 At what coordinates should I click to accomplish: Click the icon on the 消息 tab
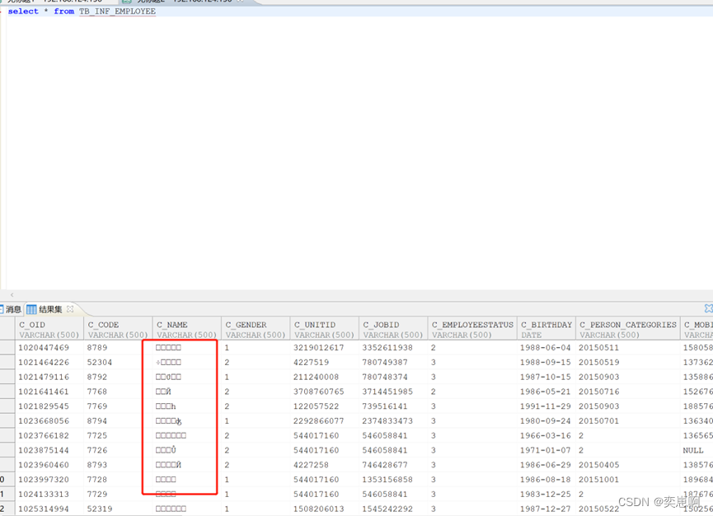click(2, 307)
